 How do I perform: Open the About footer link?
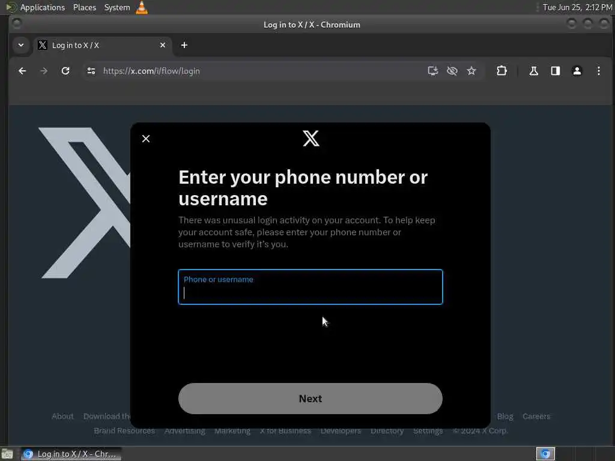[62, 417]
